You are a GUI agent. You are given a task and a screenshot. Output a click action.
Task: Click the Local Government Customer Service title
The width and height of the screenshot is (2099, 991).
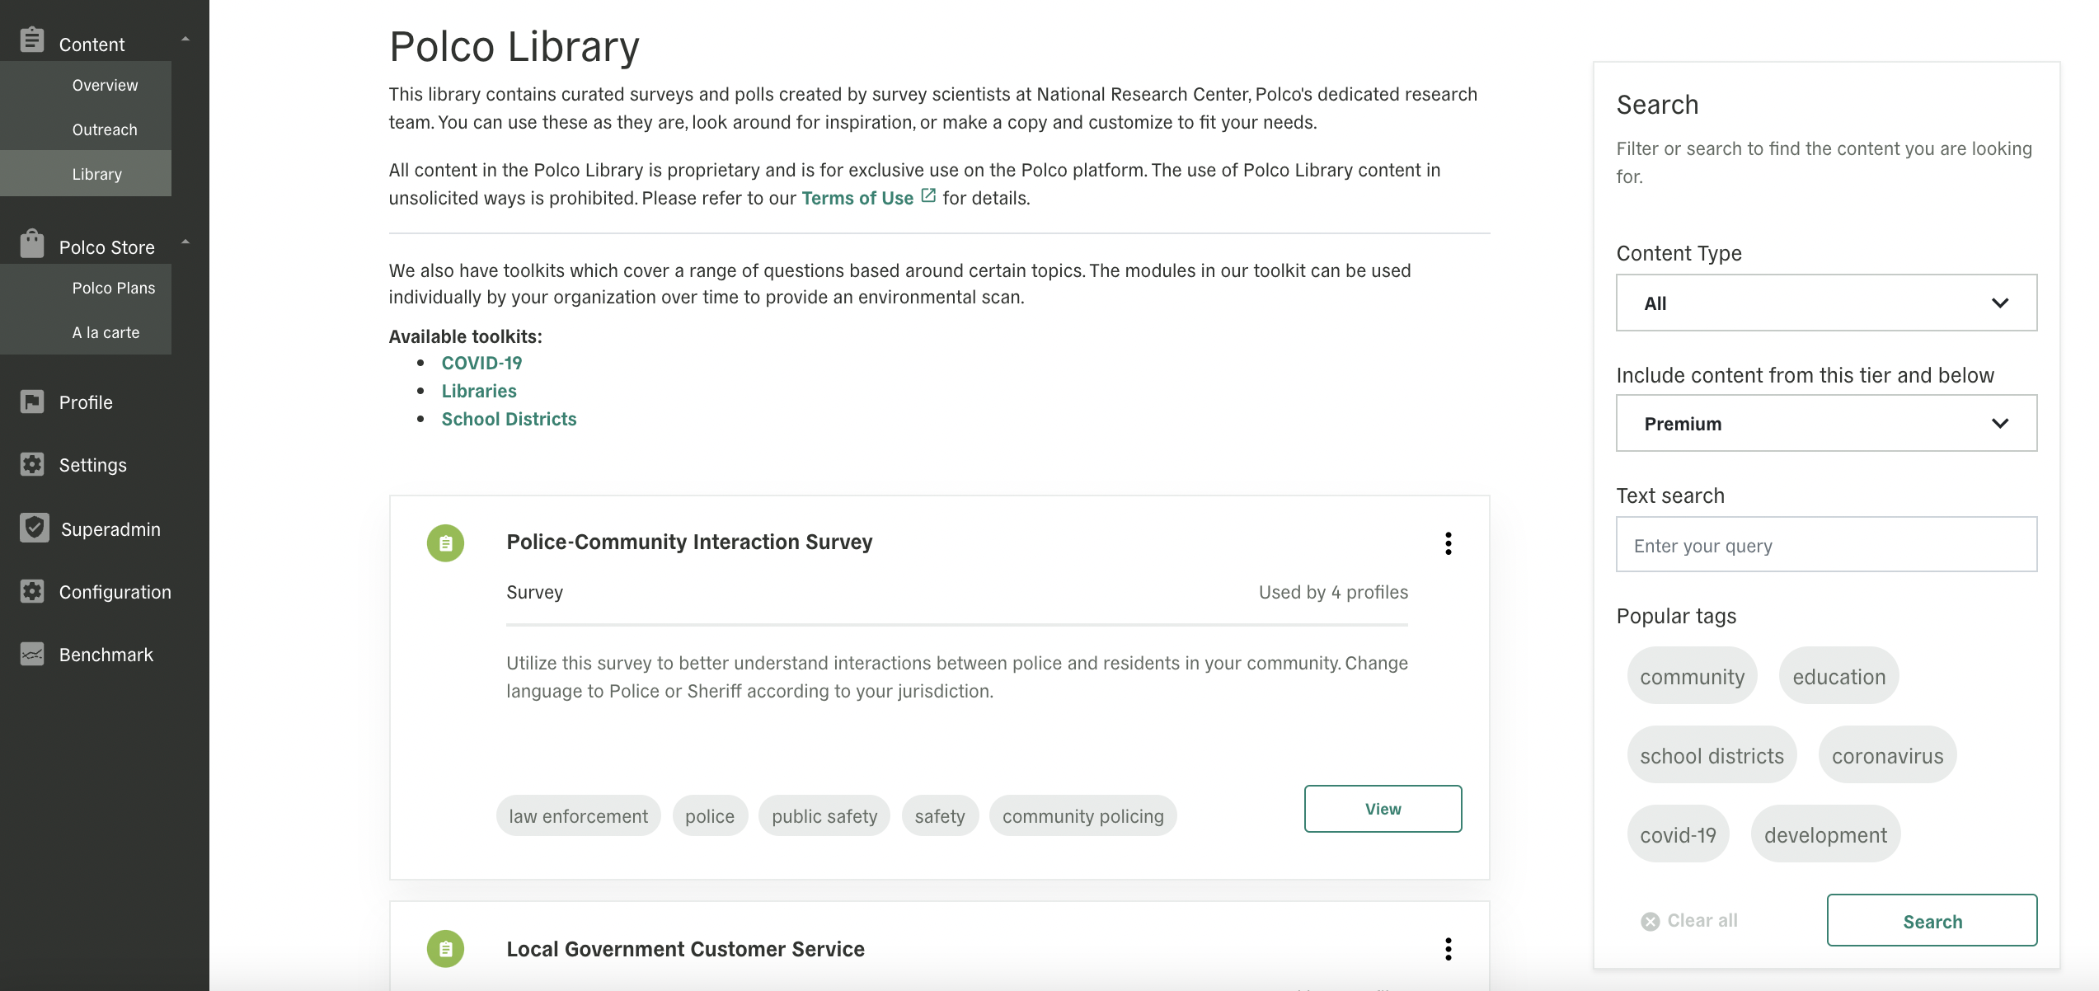(685, 949)
